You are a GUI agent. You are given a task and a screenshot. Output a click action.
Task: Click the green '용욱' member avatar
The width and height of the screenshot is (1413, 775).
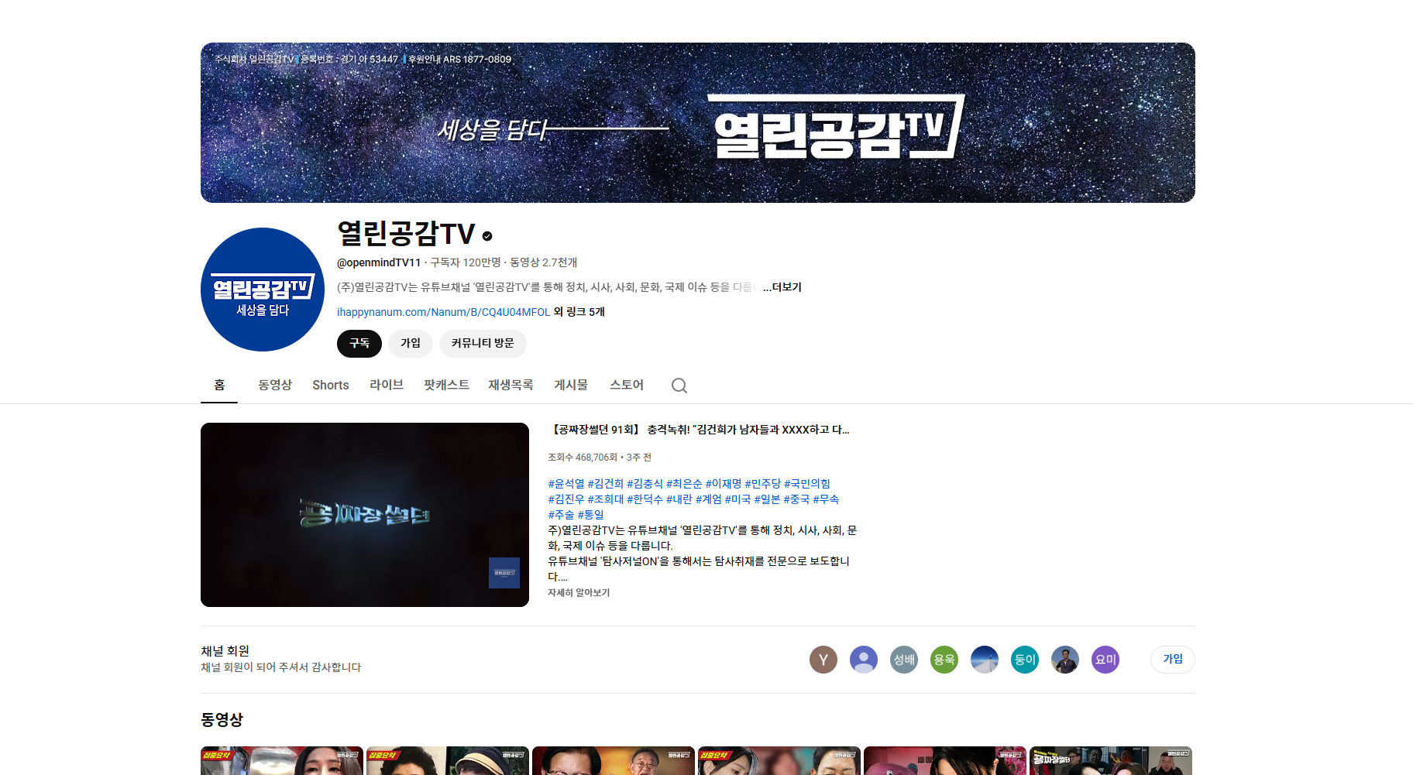944,660
